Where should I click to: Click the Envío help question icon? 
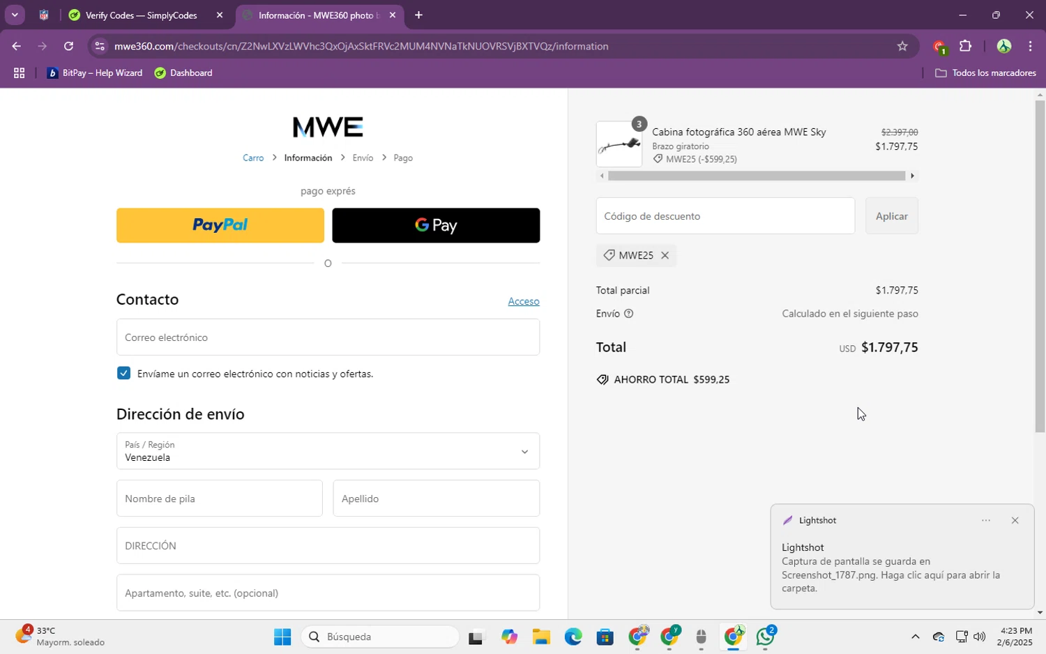click(628, 314)
